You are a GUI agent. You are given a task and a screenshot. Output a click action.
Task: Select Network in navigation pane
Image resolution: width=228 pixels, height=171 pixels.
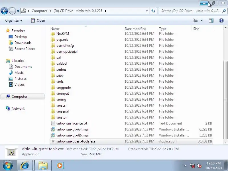(18, 109)
